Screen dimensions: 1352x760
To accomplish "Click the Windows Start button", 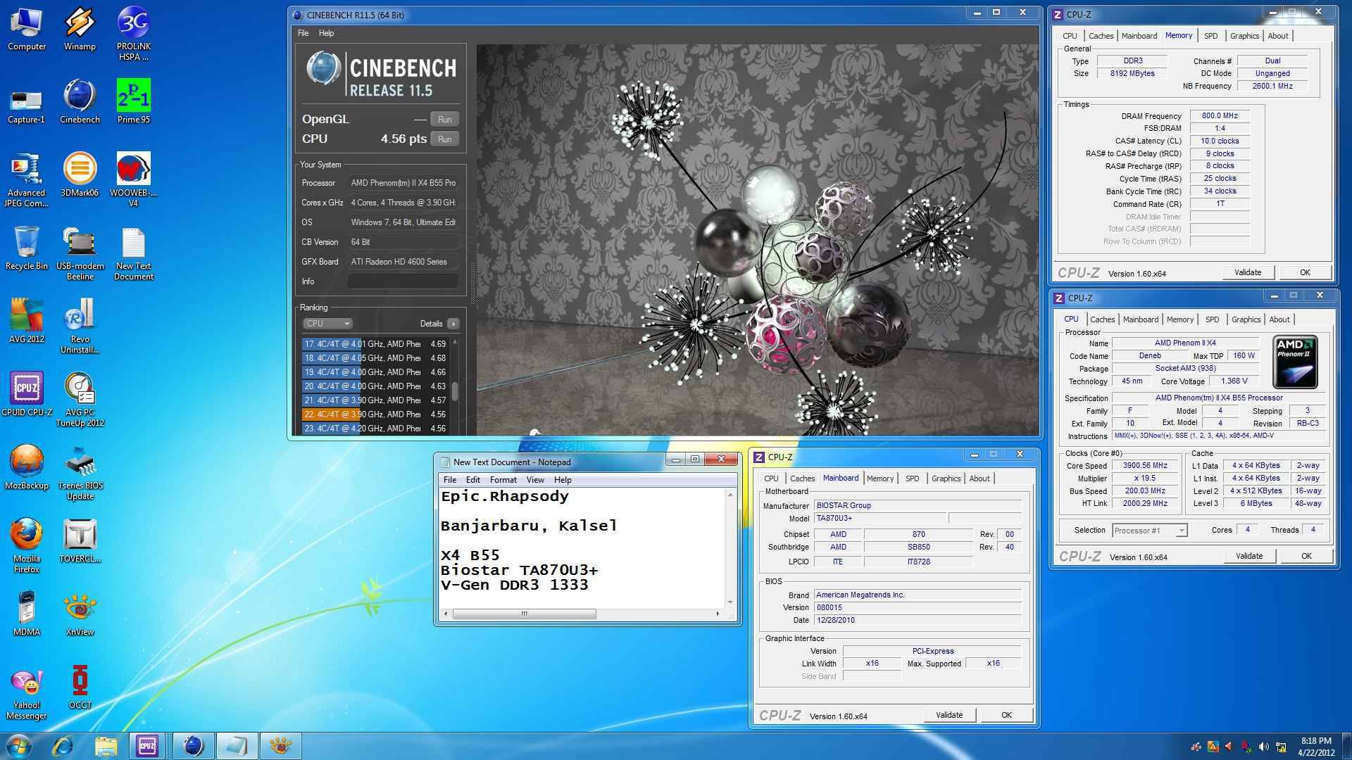I will coord(19,746).
